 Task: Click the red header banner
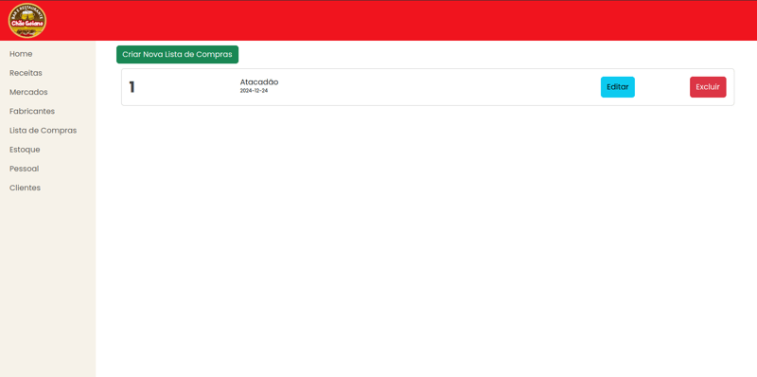coord(400,21)
